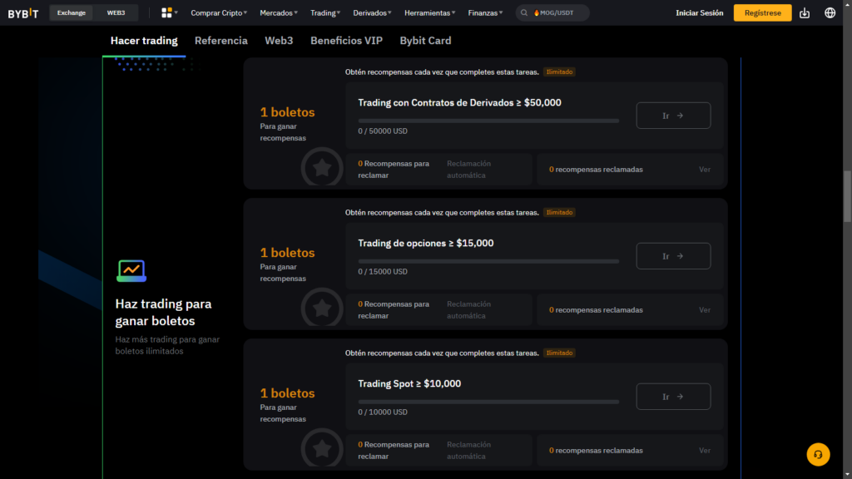This screenshot has height=479, width=852.
Task: Switch to the Referencia tab
Action: (x=221, y=41)
